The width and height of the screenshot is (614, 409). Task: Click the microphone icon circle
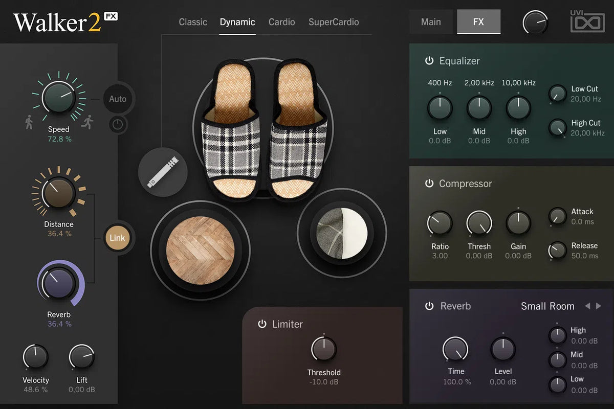point(163,173)
